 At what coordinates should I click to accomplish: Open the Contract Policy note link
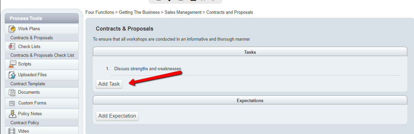(25, 123)
